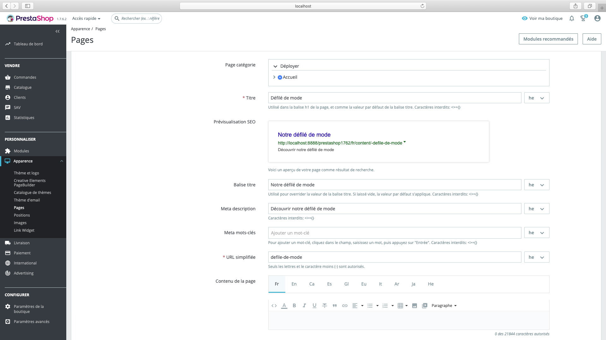Open text color picker in editor
The image size is (606, 340).
(284, 306)
